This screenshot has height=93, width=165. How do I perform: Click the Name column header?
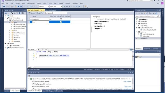40,16
